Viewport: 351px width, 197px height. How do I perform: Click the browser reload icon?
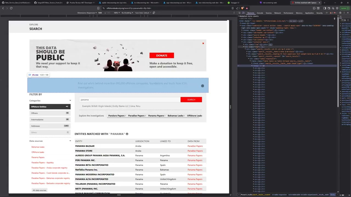click(11, 8)
